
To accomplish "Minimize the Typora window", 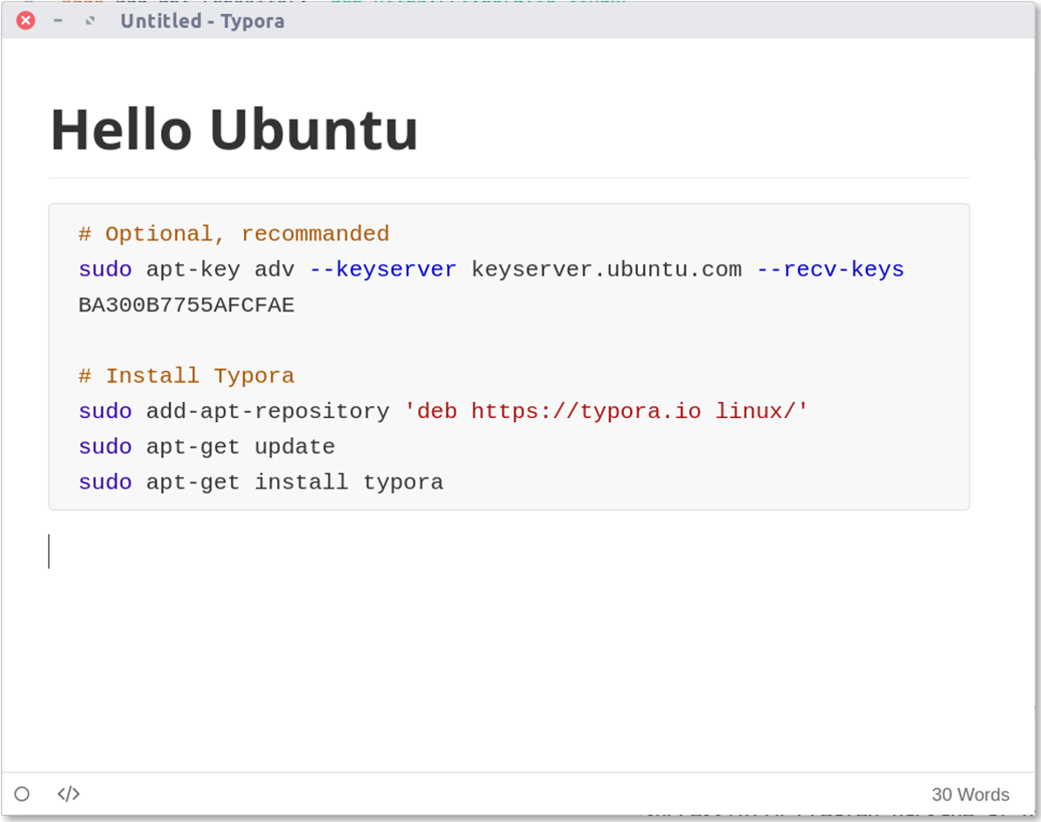I will (57, 21).
